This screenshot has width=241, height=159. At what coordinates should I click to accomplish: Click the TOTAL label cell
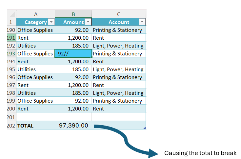[36, 125]
